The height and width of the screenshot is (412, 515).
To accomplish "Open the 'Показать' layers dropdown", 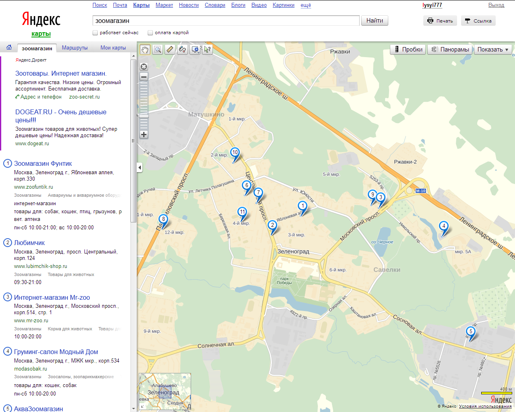I will 493,49.
